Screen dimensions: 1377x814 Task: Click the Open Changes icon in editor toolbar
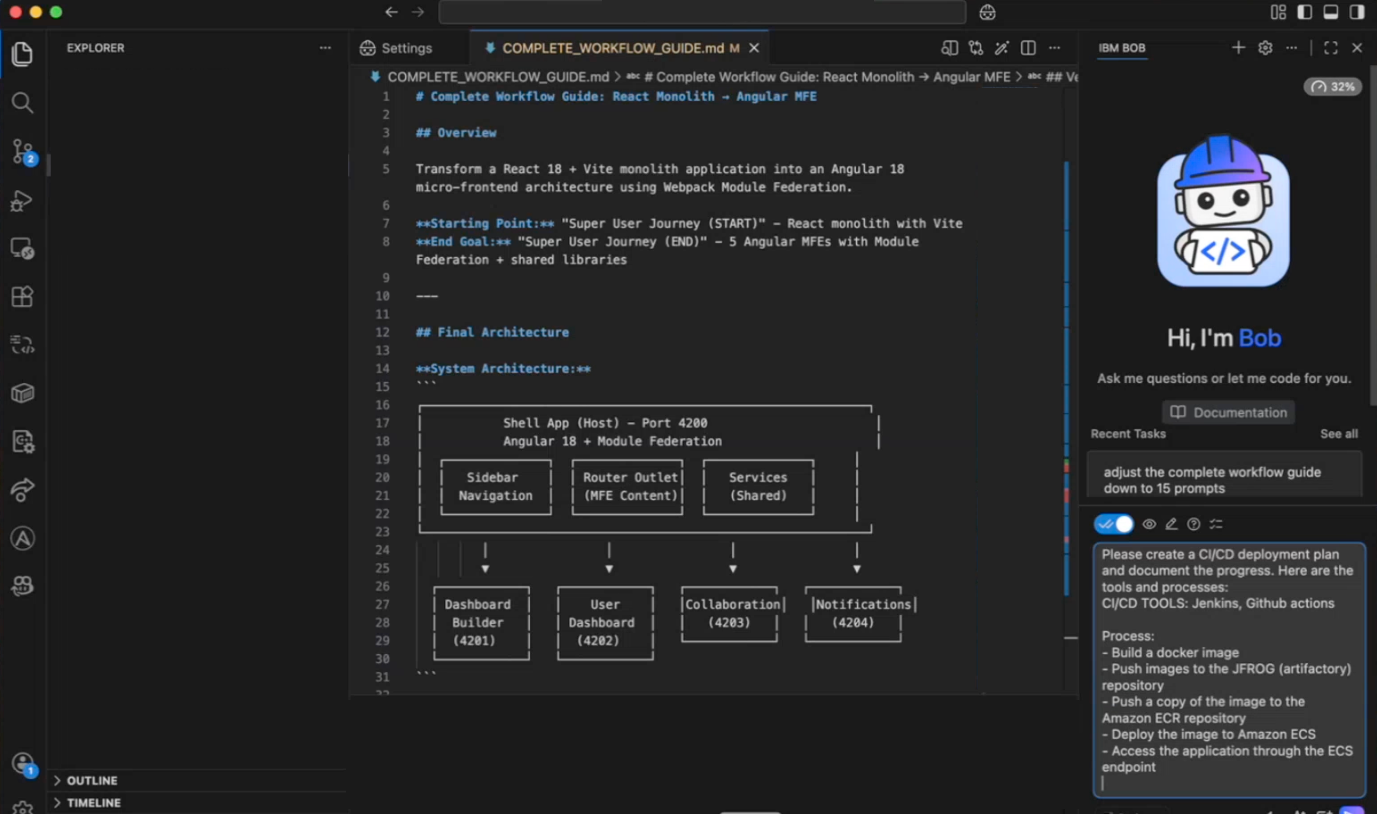tap(976, 48)
